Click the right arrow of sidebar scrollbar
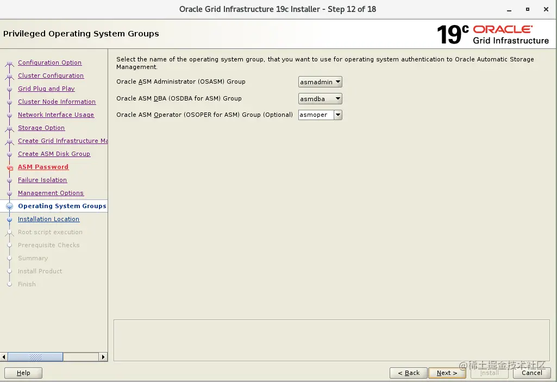Screen dimensions: 557x382 click(x=103, y=357)
